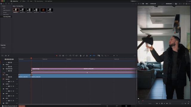
Task: Open the viewer zoom percentage dropdown
Action: [147, 4]
